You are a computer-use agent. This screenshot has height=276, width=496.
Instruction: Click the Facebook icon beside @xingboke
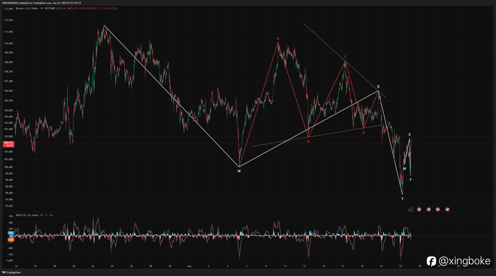coord(431,261)
